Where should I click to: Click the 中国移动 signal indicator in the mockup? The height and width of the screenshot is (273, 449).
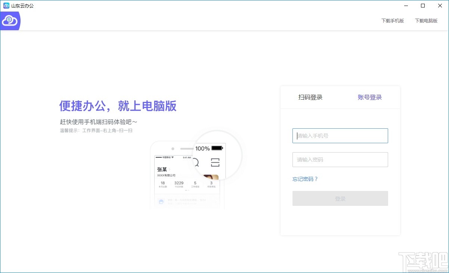tap(165, 157)
